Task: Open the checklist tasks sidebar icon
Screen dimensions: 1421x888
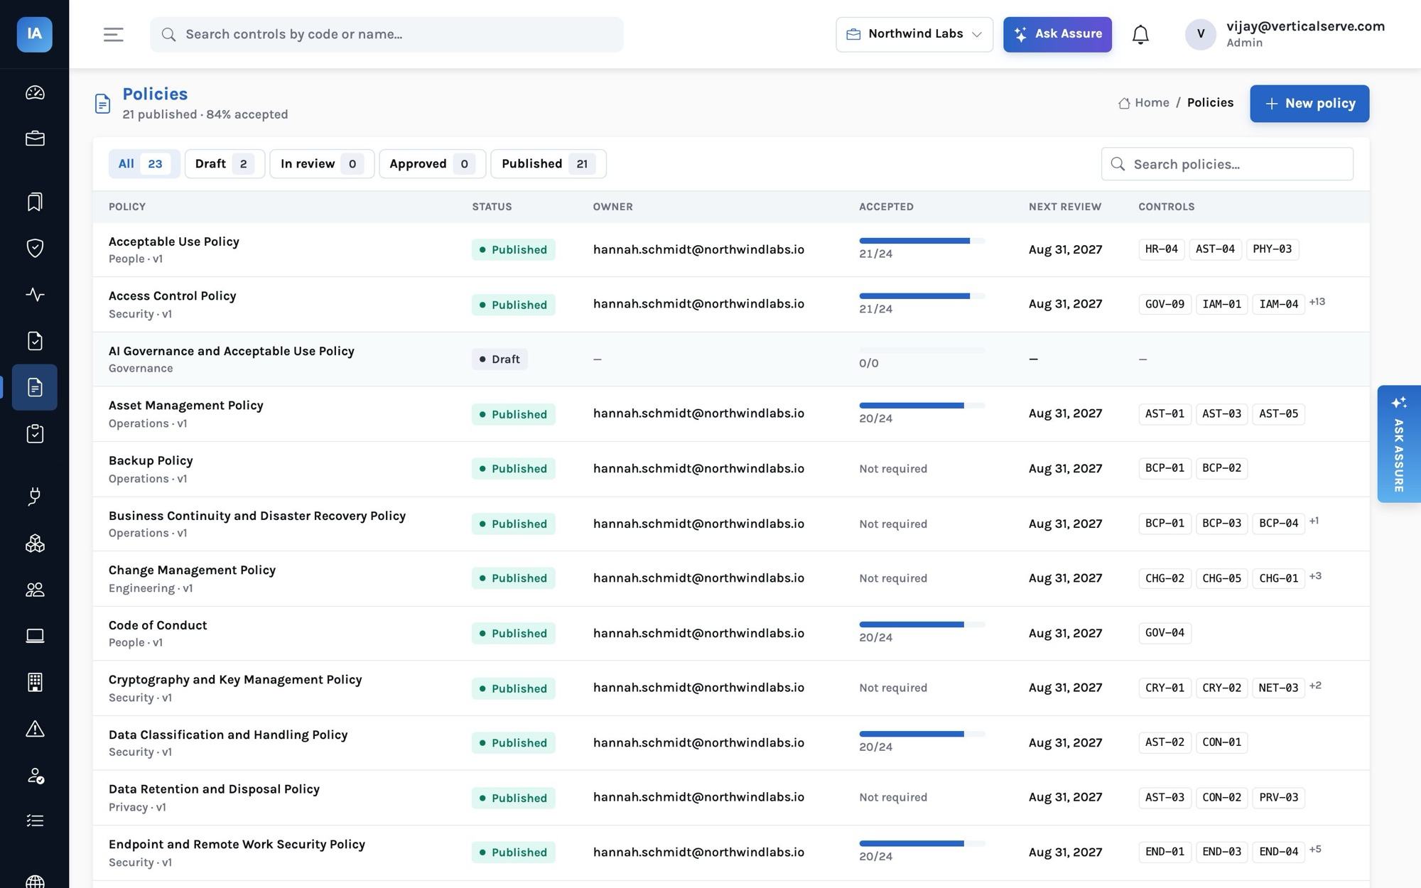Action: [35, 821]
